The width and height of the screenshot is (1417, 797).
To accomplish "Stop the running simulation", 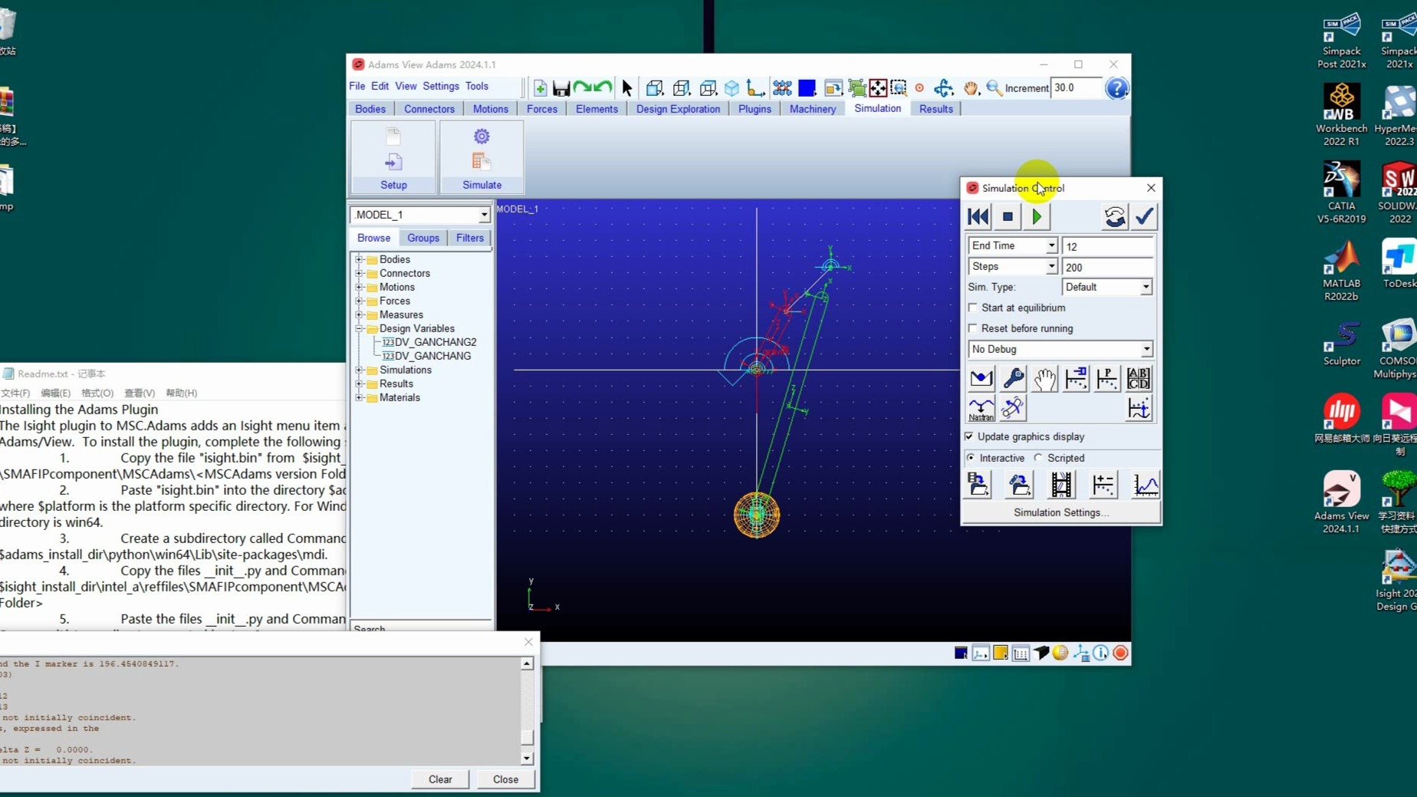I will click(x=1008, y=217).
